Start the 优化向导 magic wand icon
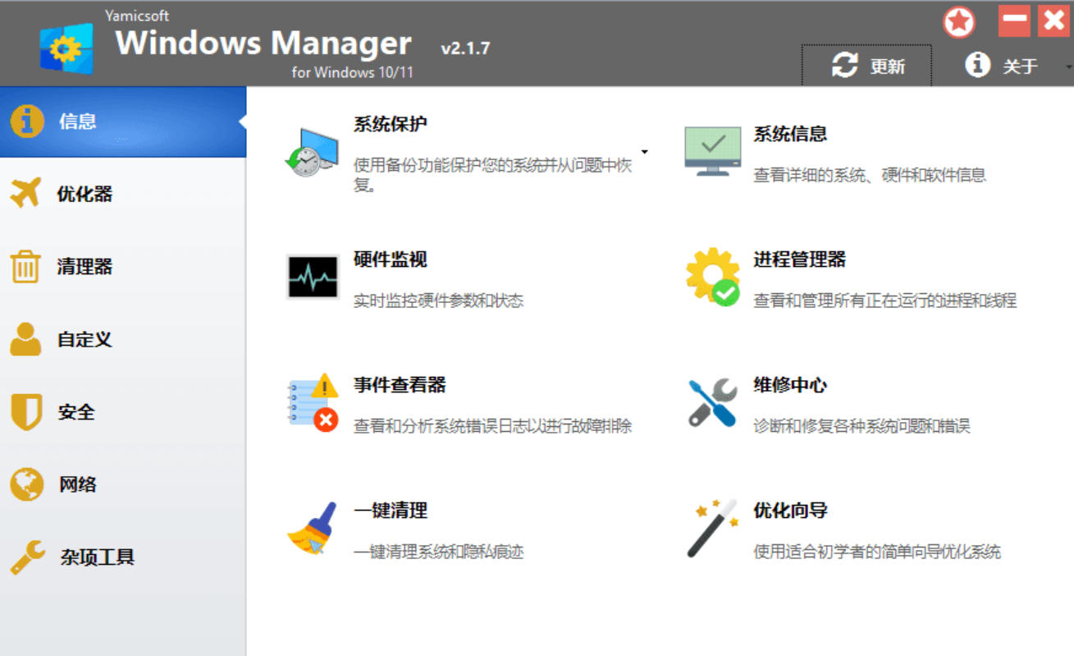This screenshot has height=656, width=1074. click(712, 529)
